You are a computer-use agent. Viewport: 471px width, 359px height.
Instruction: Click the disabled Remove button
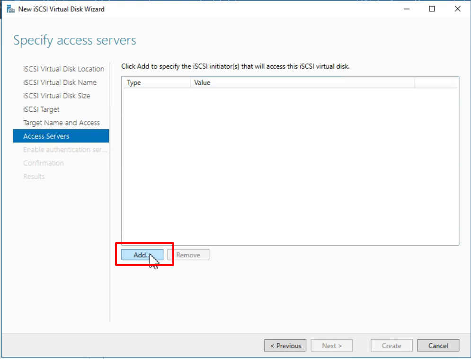(x=188, y=255)
